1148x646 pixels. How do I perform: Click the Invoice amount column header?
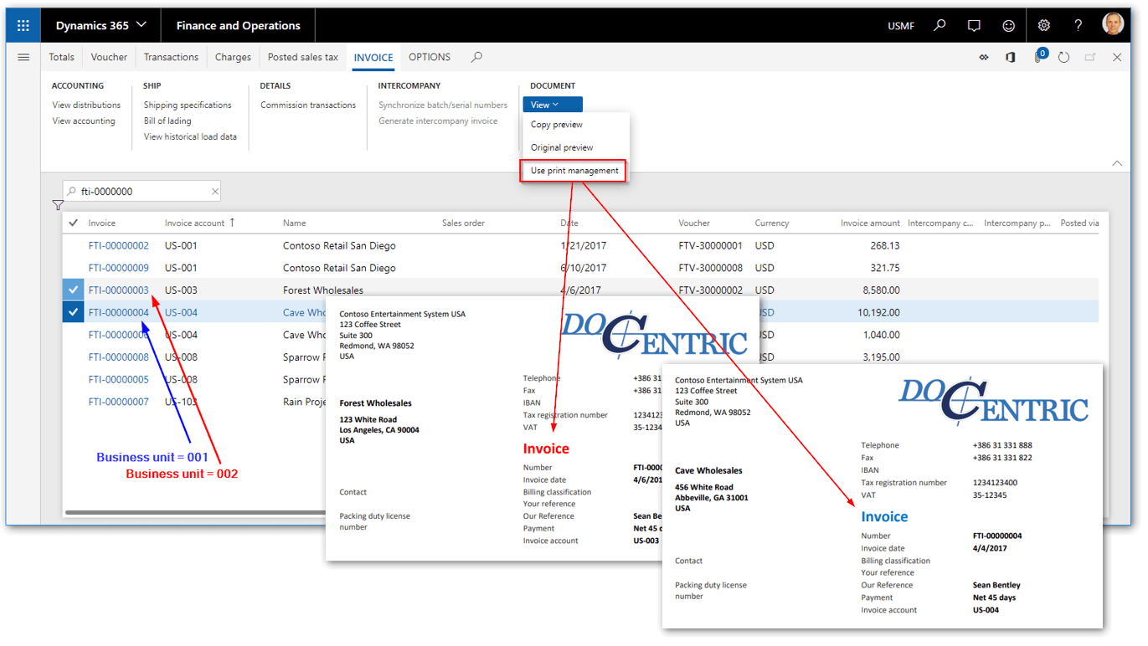870,223
